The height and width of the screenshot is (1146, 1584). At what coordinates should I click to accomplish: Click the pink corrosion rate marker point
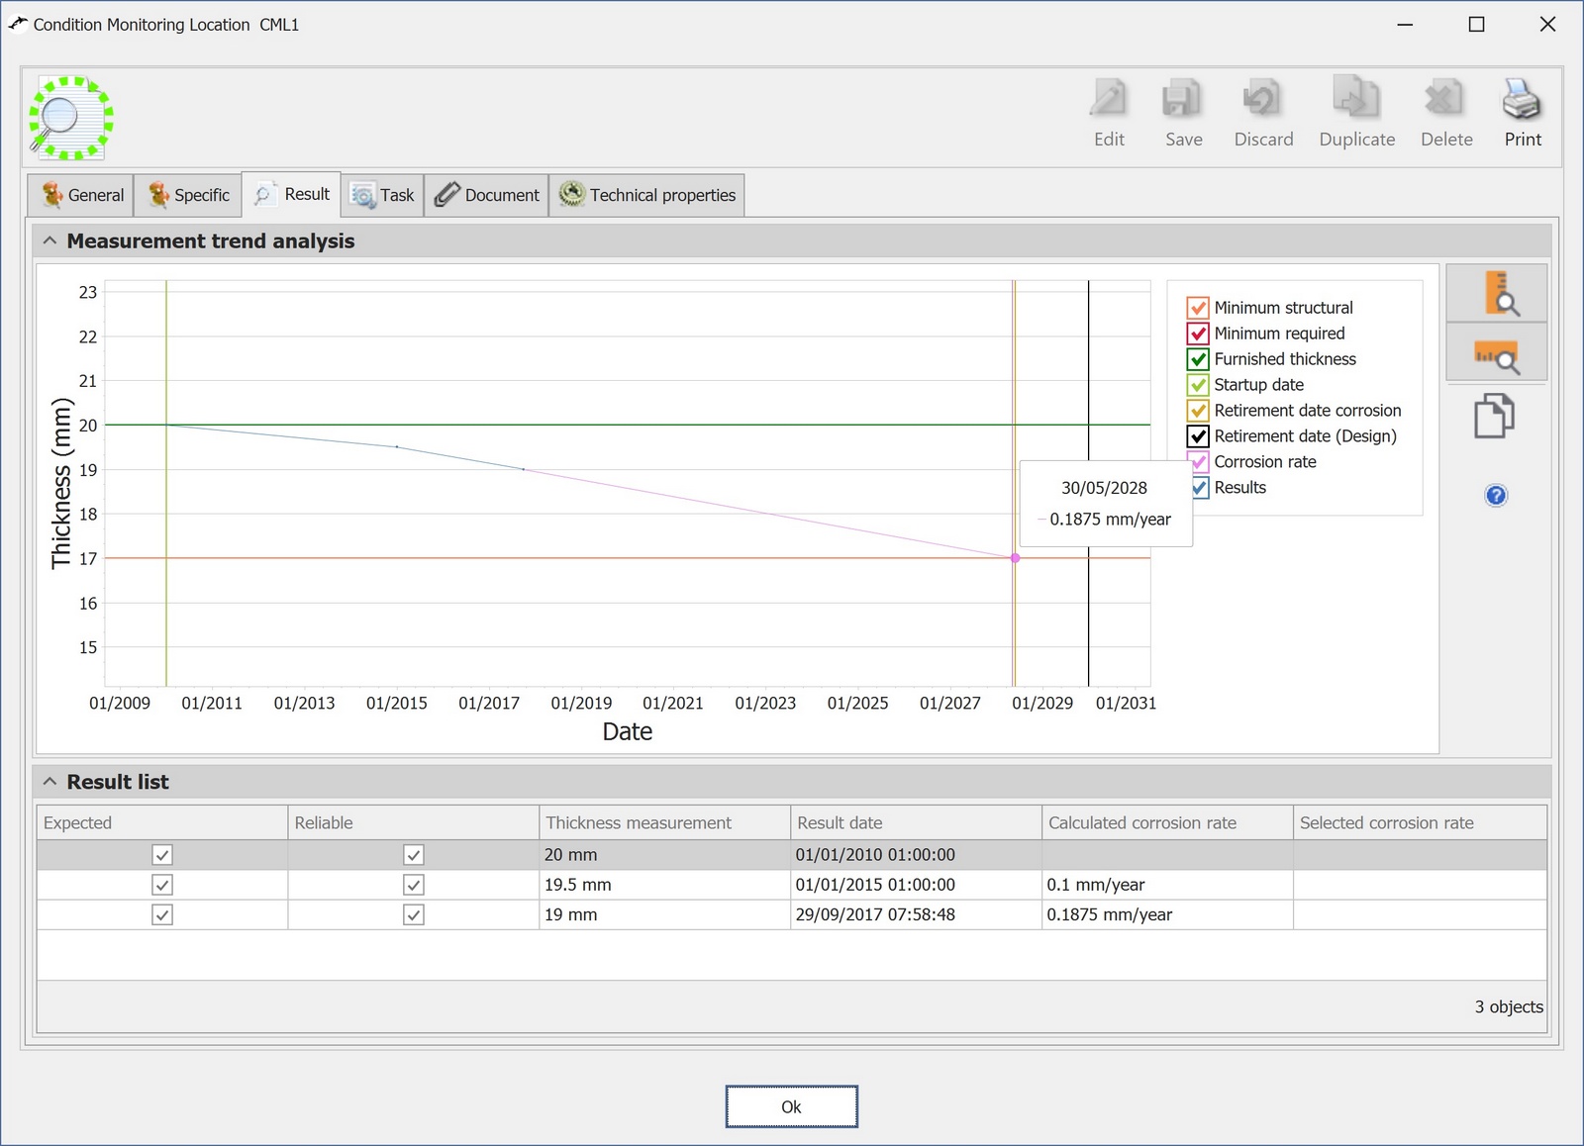pos(1015,558)
